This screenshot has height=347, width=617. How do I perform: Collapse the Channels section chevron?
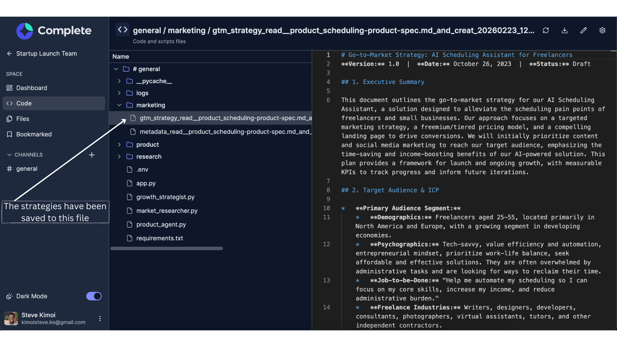(x=9, y=155)
